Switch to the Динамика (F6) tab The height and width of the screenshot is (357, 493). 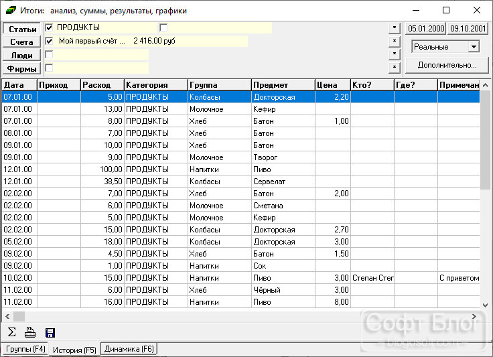point(129,349)
